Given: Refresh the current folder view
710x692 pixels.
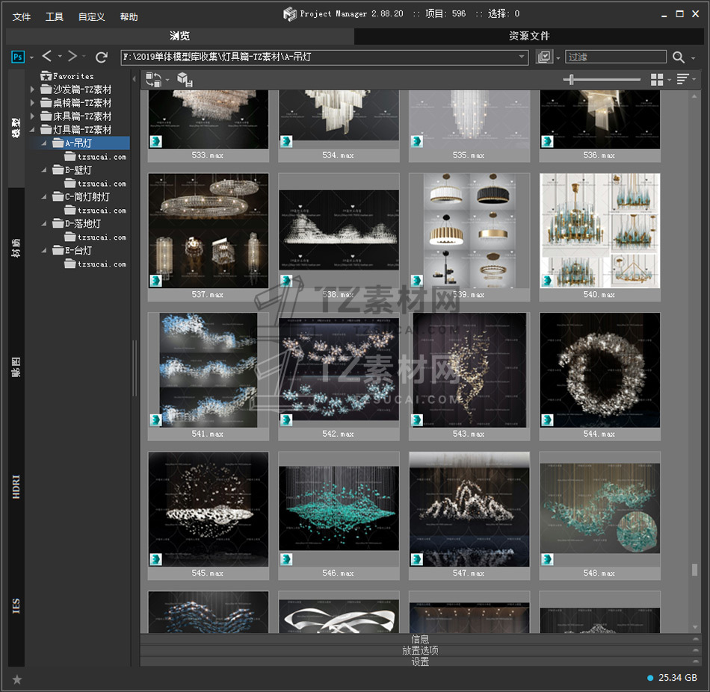Looking at the screenshot, I should 101,57.
